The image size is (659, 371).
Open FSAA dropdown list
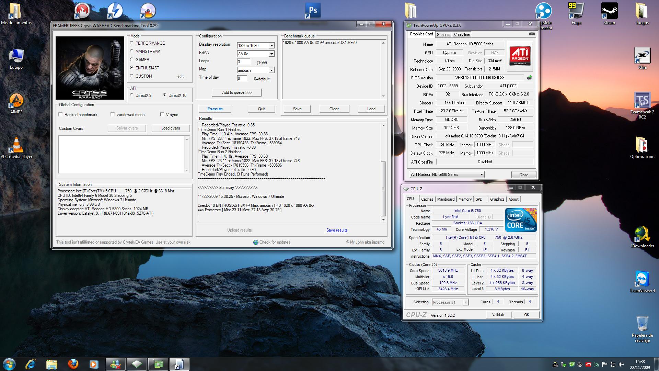256,54
